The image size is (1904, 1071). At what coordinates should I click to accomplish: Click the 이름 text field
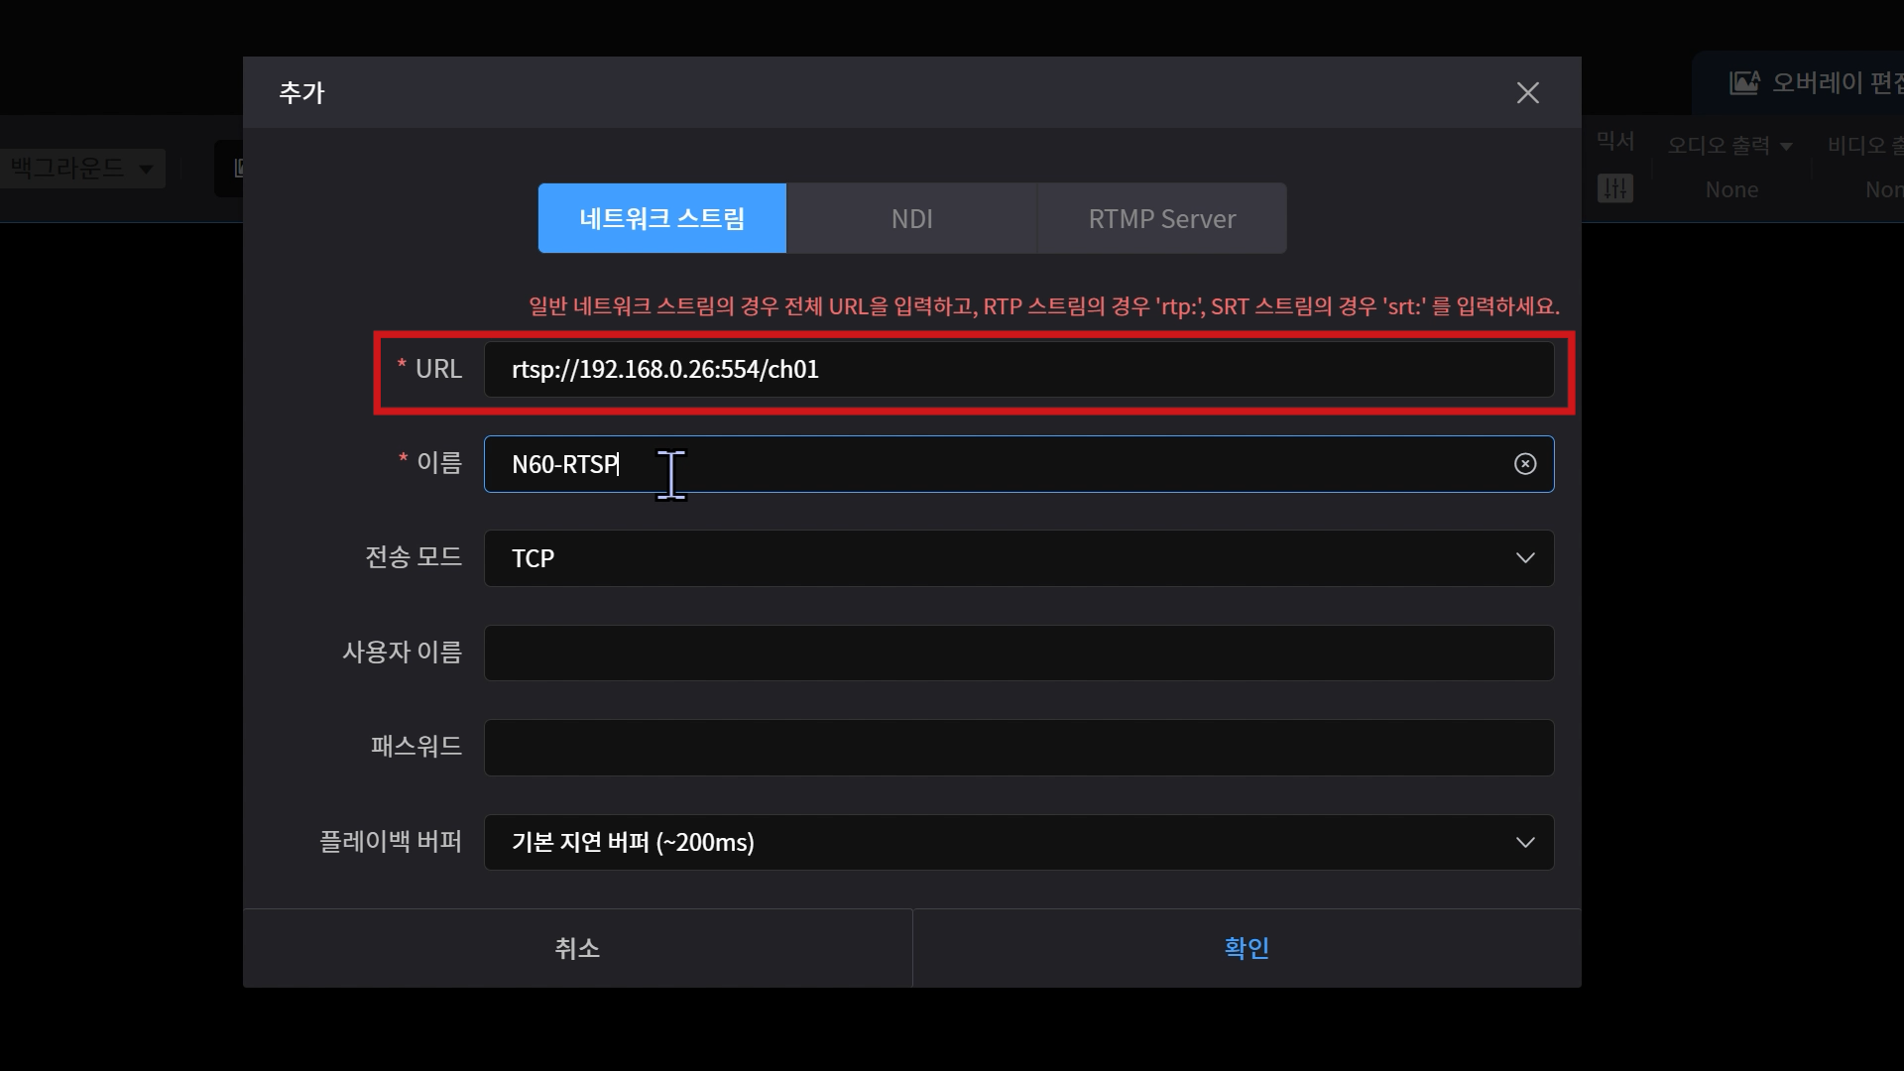[x=992, y=464]
